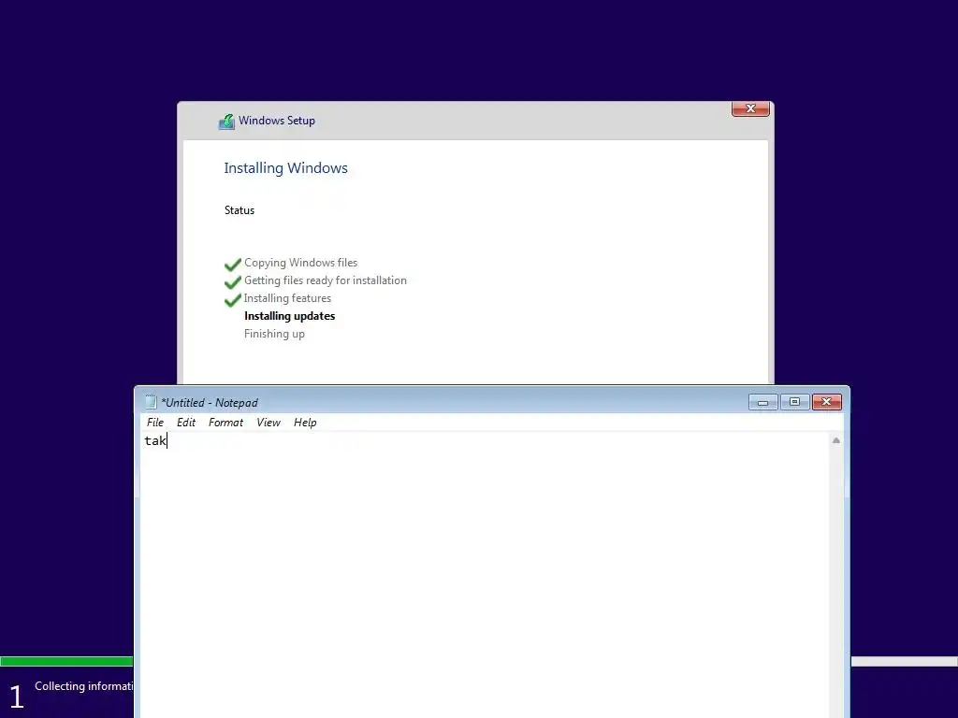
Task: Open the File menu in Notepad
Action: 154,423
